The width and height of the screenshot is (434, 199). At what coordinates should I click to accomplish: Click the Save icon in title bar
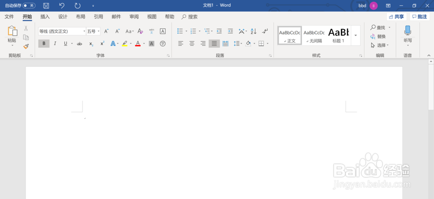(46, 6)
